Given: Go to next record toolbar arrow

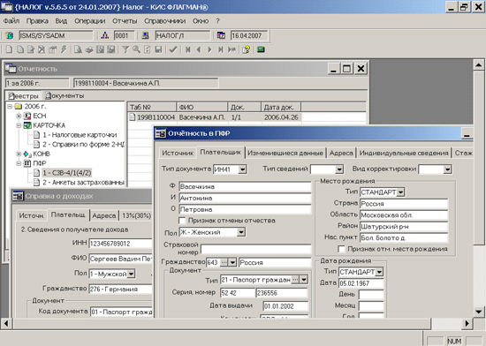Looking at the screenshot, I should coord(209,49).
